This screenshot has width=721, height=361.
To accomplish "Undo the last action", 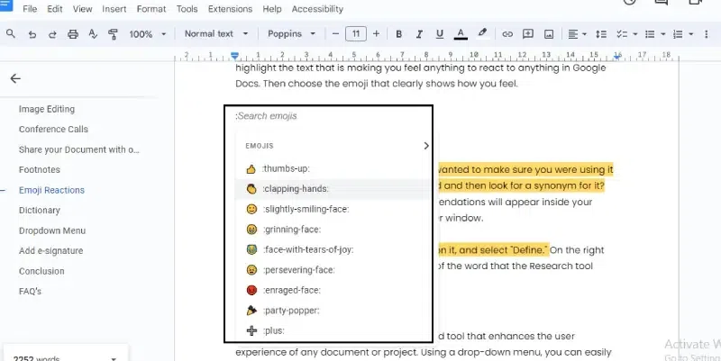I will click(x=32, y=34).
